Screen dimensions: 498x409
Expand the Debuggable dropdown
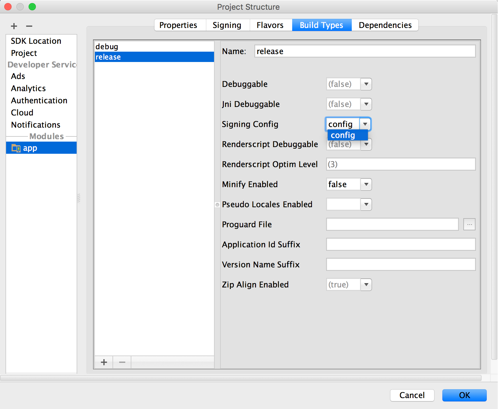(366, 84)
